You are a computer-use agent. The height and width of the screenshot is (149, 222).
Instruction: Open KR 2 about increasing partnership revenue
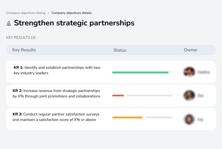point(56,93)
